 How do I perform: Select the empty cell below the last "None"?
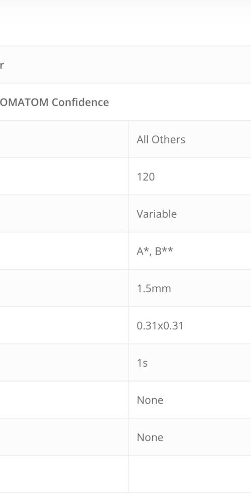(190, 474)
